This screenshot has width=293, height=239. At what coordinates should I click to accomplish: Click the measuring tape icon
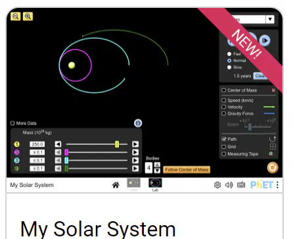[x=271, y=153]
